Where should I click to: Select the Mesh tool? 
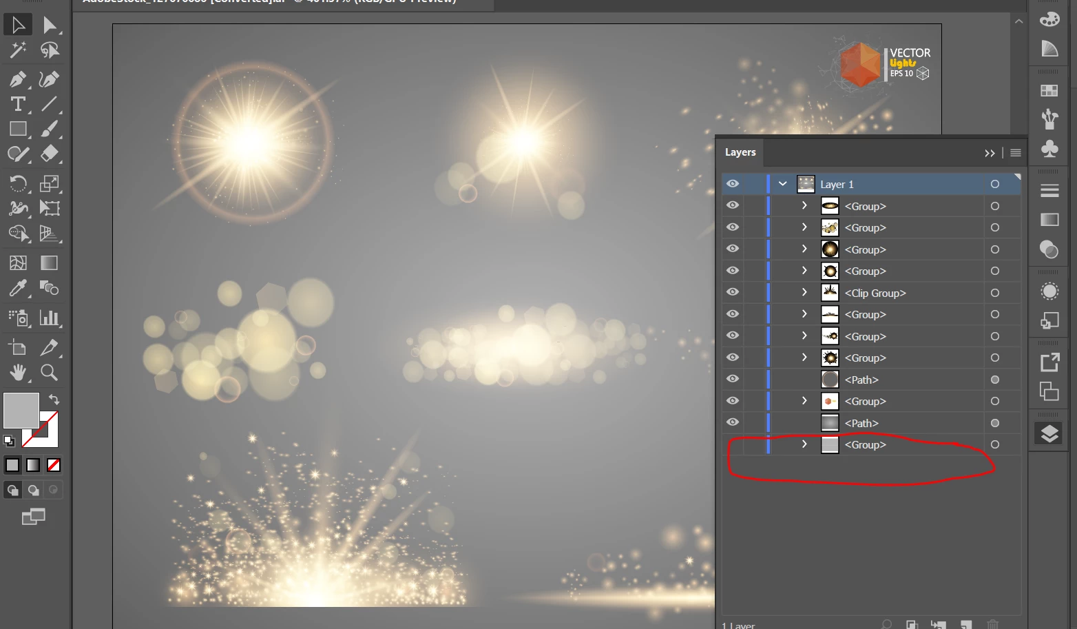coord(18,262)
